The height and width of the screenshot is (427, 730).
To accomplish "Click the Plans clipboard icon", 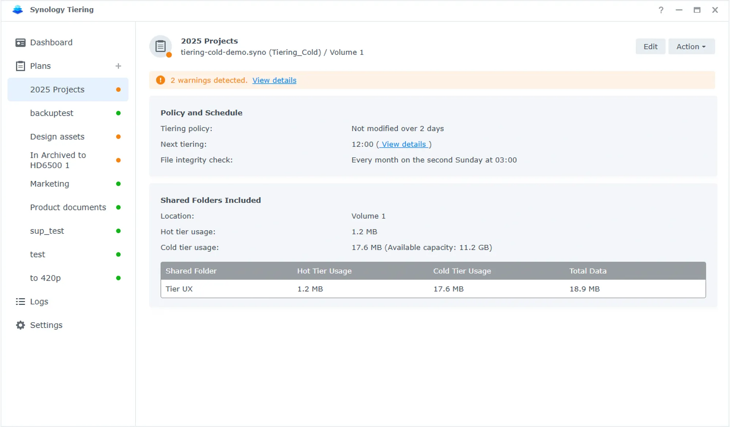I will pyautogui.click(x=20, y=66).
